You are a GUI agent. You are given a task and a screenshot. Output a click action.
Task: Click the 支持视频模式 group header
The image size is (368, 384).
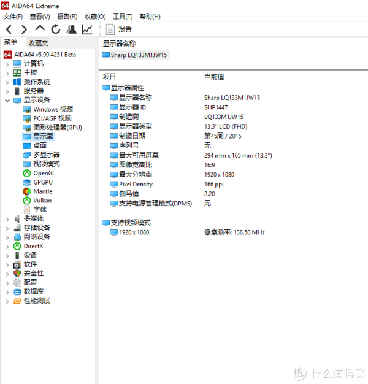click(x=126, y=223)
